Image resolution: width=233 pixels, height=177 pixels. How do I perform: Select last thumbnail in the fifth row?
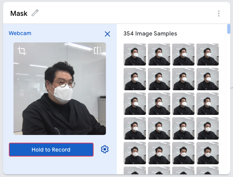(208, 153)
